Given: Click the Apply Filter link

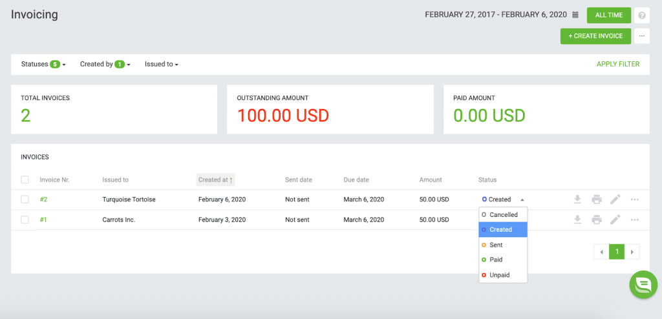Looking at the screenshot, I should point(618,64).
